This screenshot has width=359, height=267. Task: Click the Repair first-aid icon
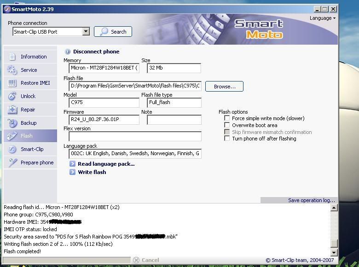(x=12, y=110)
